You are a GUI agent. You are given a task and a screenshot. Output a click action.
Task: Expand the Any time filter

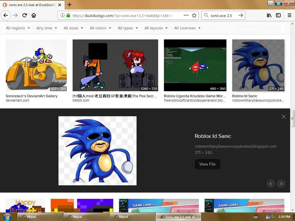point(47,28)
